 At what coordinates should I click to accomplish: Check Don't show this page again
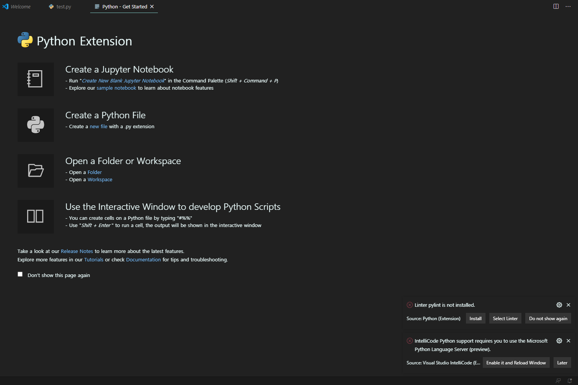pos(20,274)
